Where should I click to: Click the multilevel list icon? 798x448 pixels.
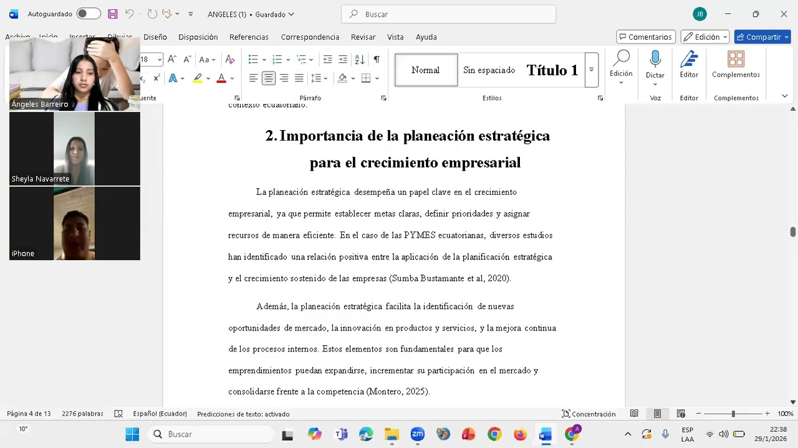[x=302, y=59]
